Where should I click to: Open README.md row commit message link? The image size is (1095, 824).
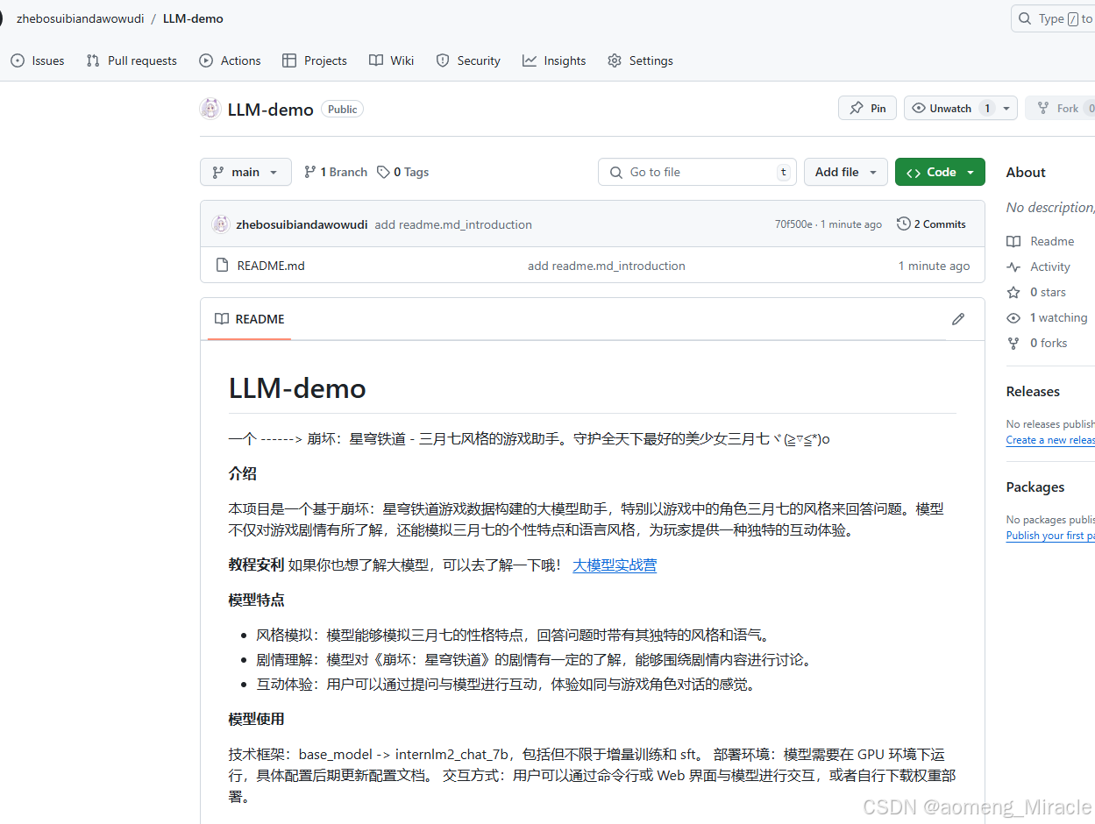[x=607, y=266]
